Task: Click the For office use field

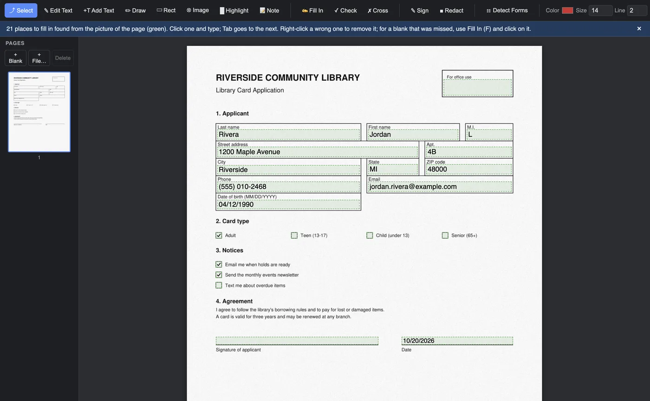Action: [x=477, y=87]
